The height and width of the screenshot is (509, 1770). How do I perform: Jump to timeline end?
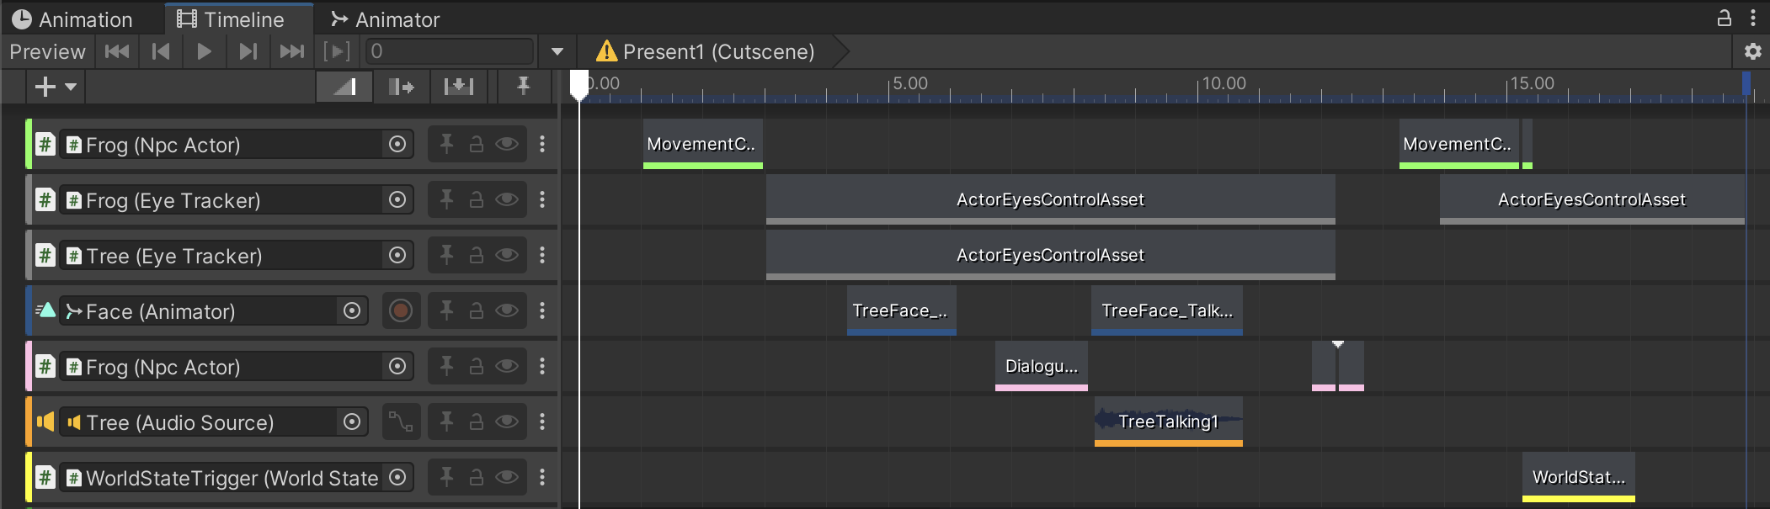[291, 51]
